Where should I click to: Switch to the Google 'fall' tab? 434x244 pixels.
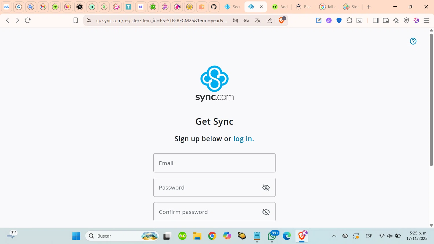point(327,7)
